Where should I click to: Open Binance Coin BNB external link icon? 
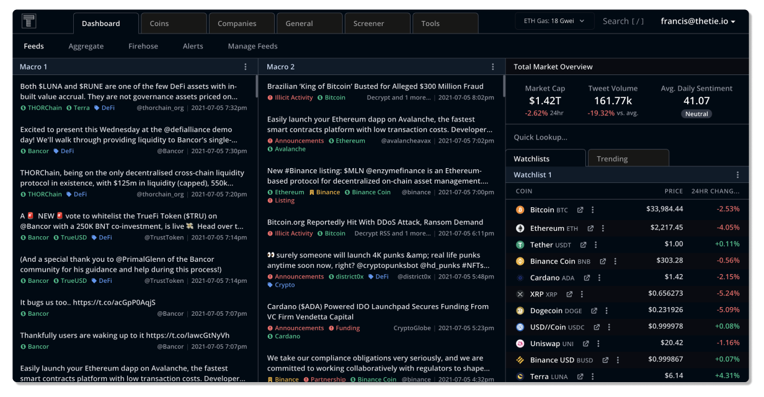click(603, 261)
